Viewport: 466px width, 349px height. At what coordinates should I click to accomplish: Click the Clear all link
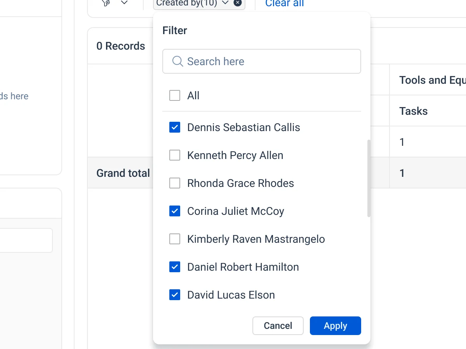pyautogui.click(x=285, y=3)
